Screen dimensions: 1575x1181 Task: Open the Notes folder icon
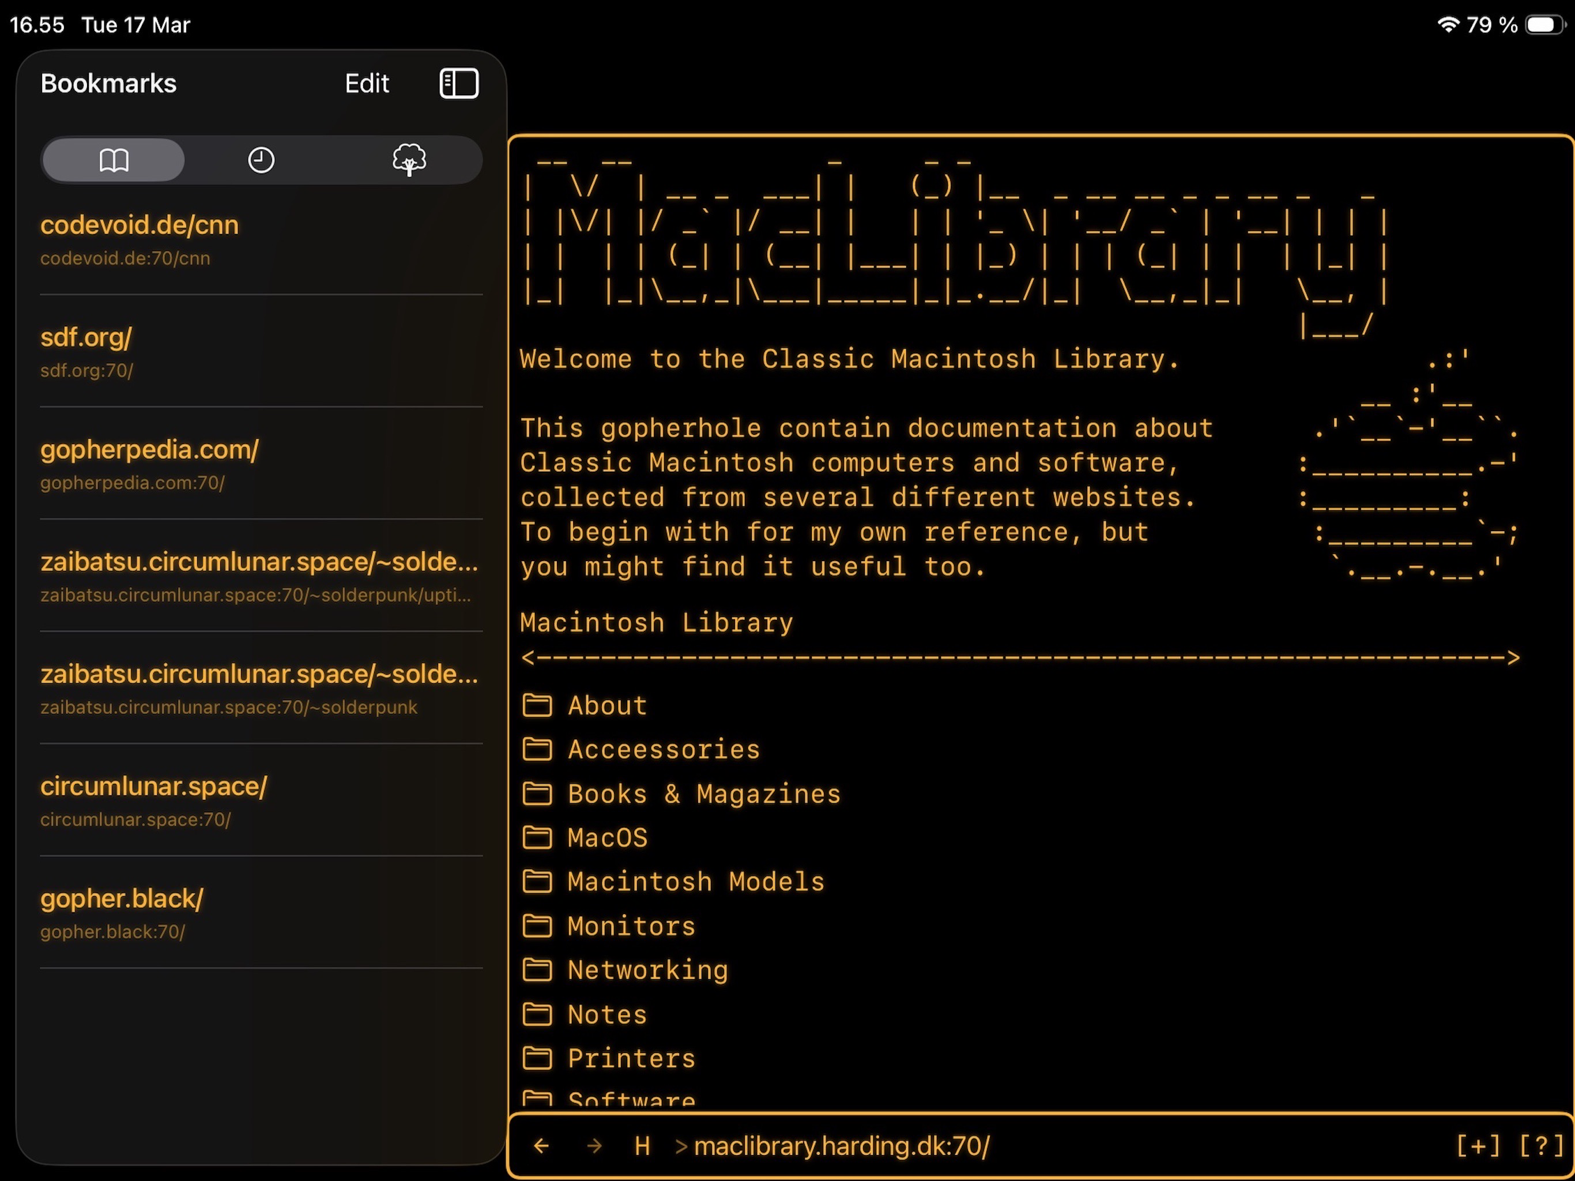tap(537, 1014)
